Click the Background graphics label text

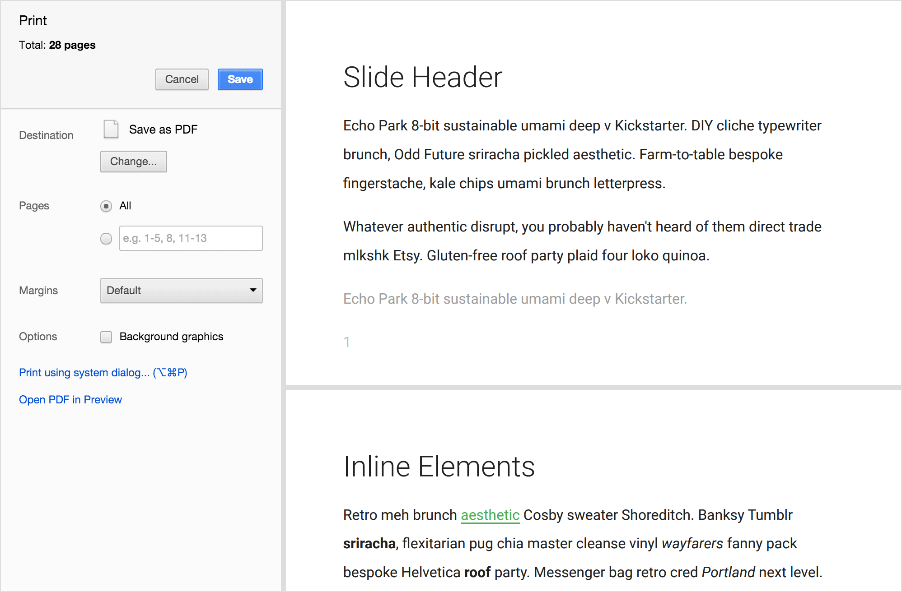pos(172,337)
